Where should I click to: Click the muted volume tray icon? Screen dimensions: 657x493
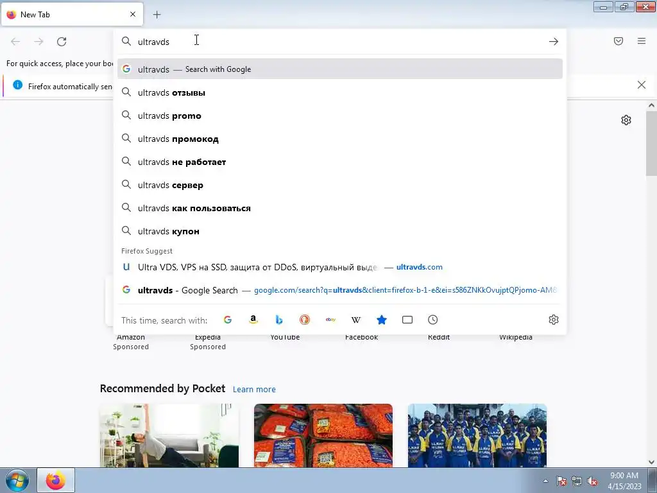(x=592, y=481)
